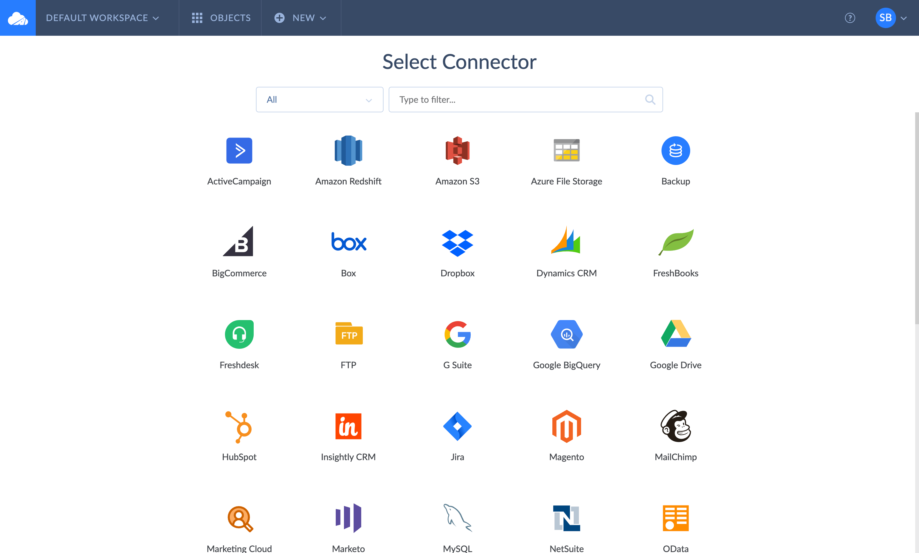This screenshot has width=919, height=553.
Task: Expand the New menu
Action: (x=301, y=18)
